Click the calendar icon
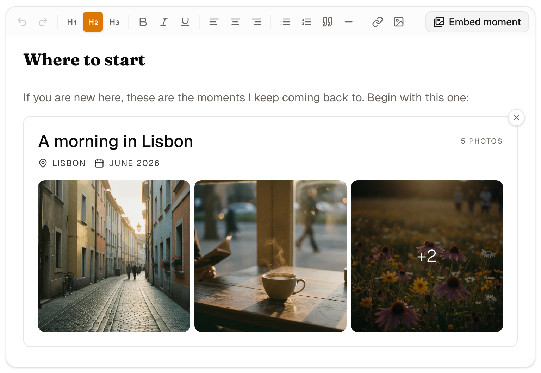541x373 pixels. [99, 163]
